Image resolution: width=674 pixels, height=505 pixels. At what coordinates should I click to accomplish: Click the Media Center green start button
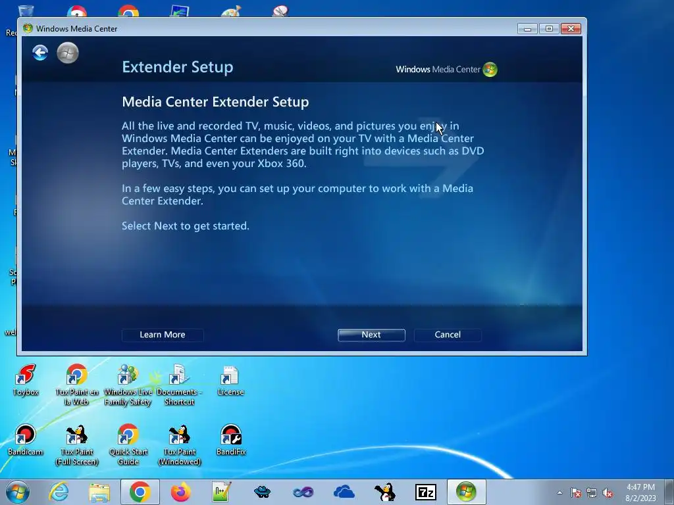tap(68, 53)
